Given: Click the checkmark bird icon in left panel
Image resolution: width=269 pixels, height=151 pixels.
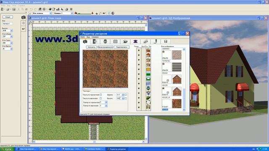Looking at the screenshot, I should 24,29.
